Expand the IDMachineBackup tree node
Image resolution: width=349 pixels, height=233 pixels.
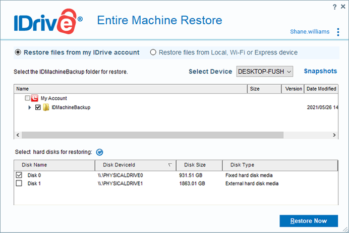[30, 107]
